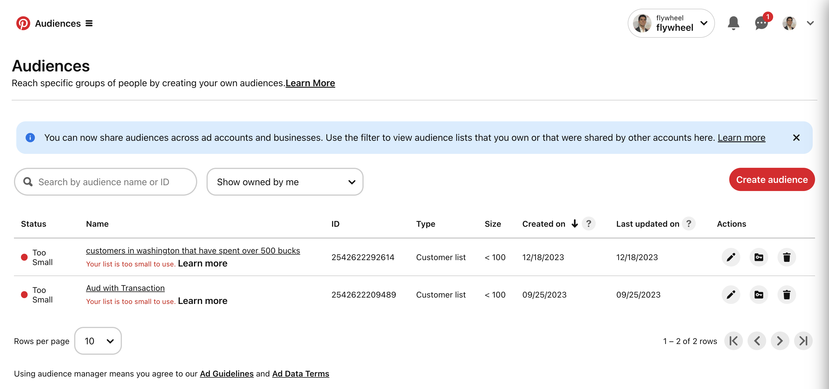This screenshot has width=829, height=389.
Task: Open Aud with Transaction audience link
Action: pyautogui.click(x=125, y=288)
